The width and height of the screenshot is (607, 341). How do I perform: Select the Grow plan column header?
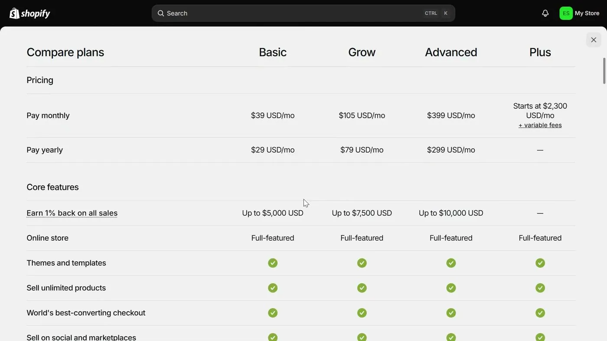tap(362, 52)
